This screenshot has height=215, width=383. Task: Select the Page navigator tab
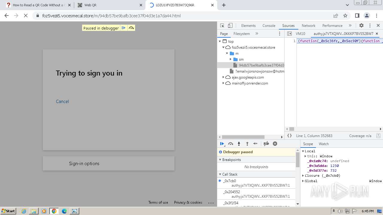(224, 34)
